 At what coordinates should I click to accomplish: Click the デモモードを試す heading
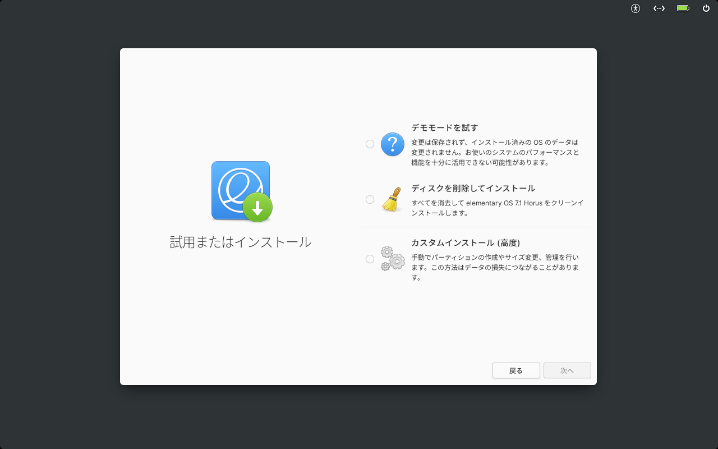coord(444,127)
